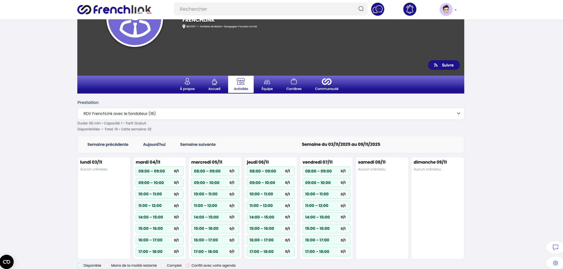
Task: Open the settings gear icon
Action: 555,263
